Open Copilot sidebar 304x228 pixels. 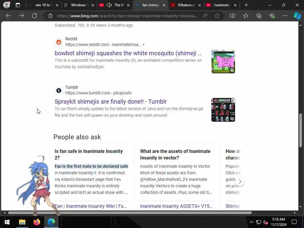(x=297, y=16)
